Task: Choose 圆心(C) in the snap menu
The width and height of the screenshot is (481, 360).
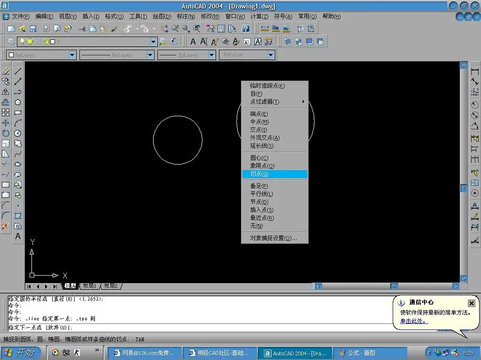Action: click(x=274, y=158)
